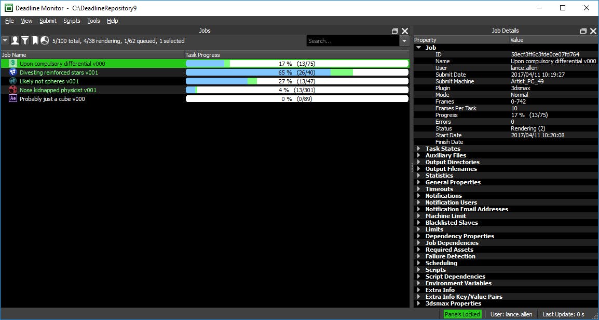Click the Plugin value 3dsmax
This screenshot has height=320, width=599.
[x=521, y=88]
